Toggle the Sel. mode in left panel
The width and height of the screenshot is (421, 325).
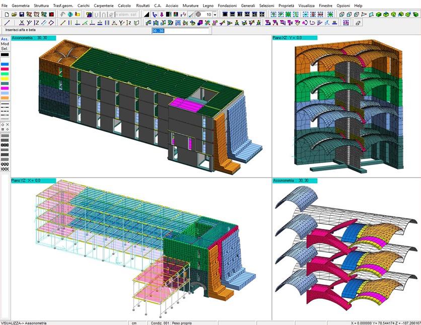point(5,49)
